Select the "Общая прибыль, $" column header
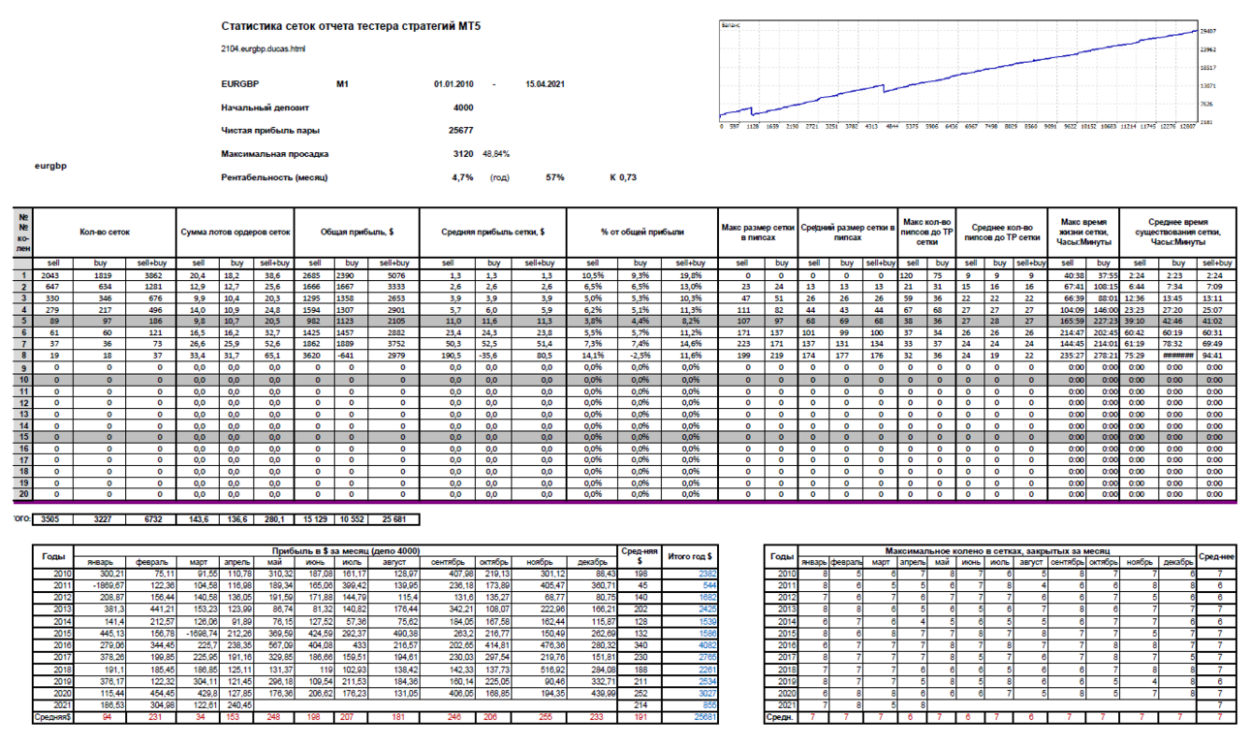 tap(358, 233)
